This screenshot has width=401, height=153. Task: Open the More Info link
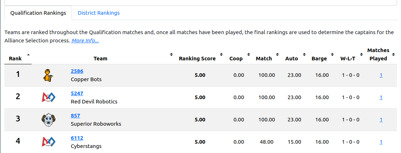[x=85, y=41]
